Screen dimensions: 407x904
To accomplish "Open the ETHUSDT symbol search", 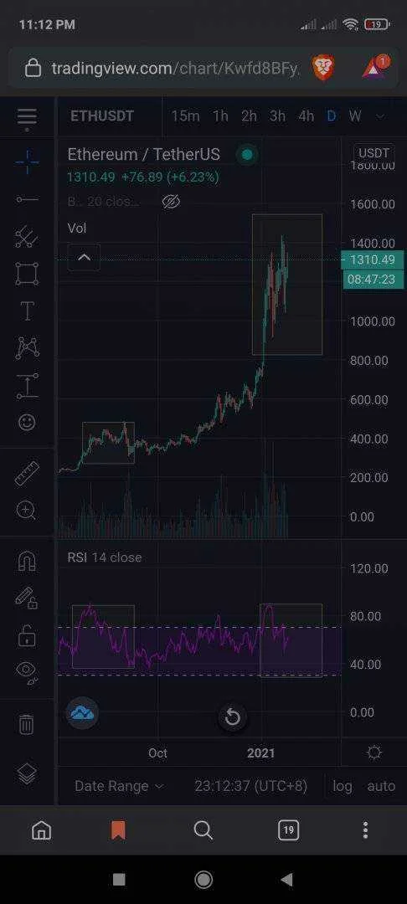I will (102, 116).
